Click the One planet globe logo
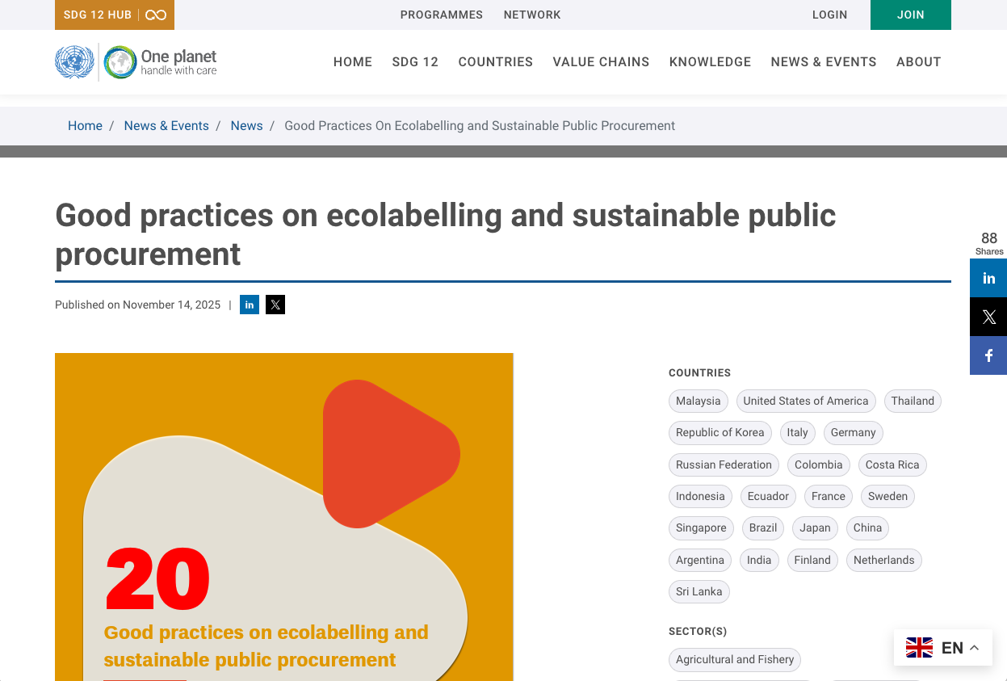 120,61
